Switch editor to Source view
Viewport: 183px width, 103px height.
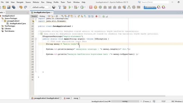pos(34,16)
